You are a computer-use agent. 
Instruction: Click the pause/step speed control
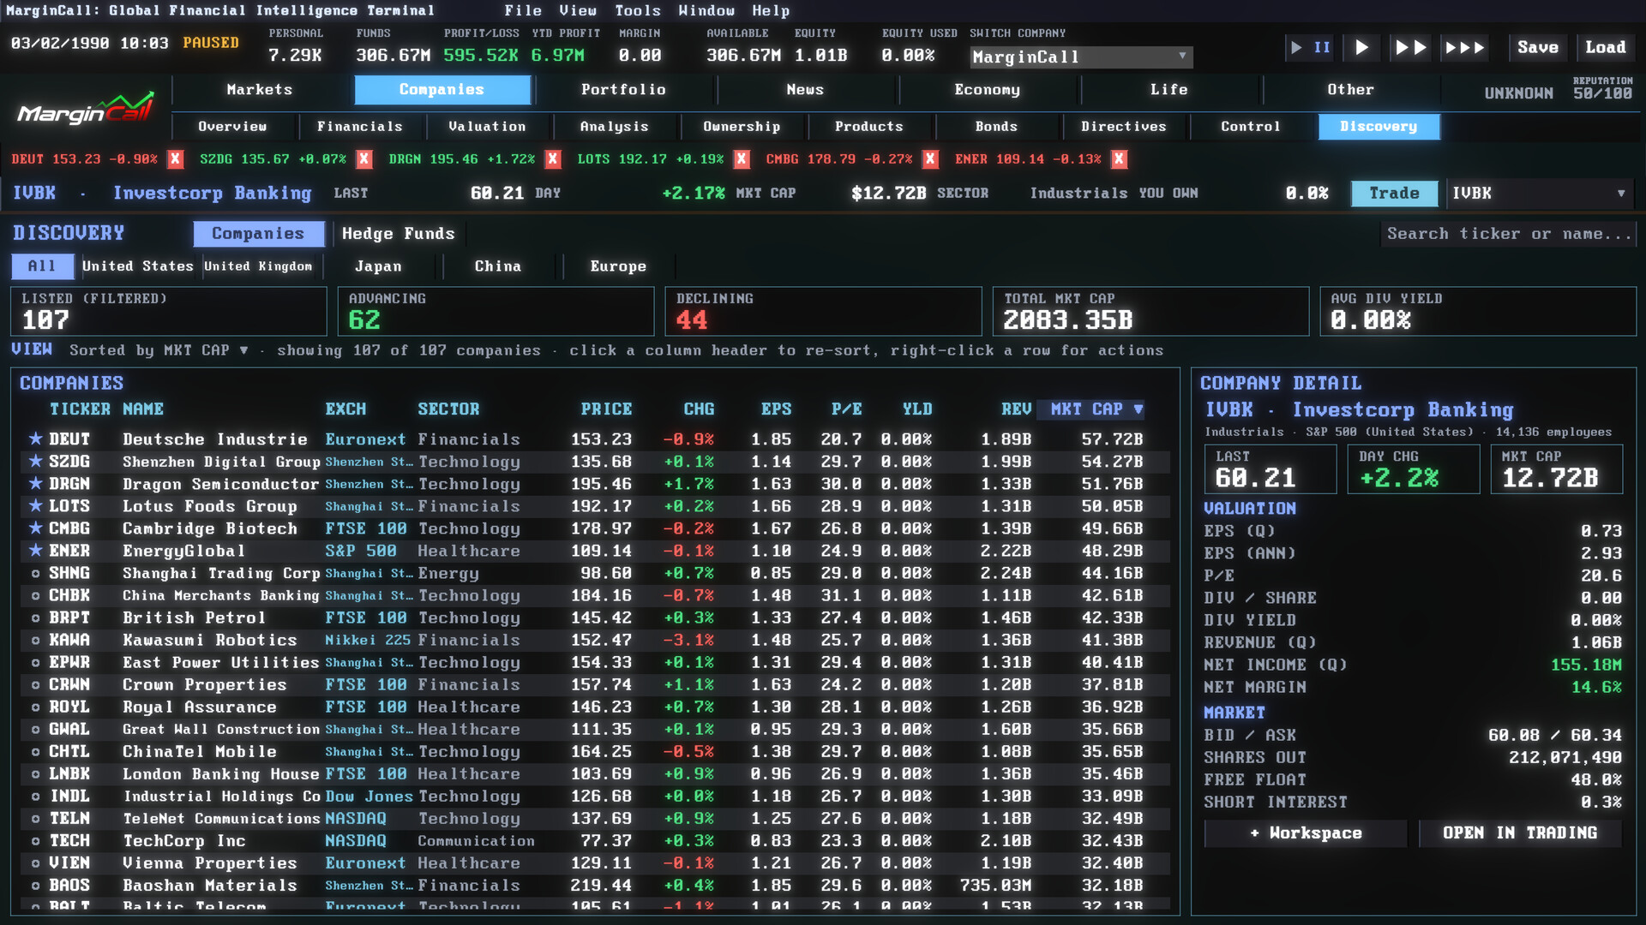pyautogui.click(x=1310, y=48)
